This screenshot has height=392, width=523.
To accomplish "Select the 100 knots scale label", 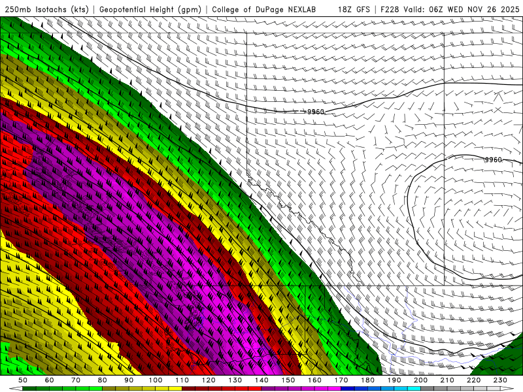I will tap(156, 380).
